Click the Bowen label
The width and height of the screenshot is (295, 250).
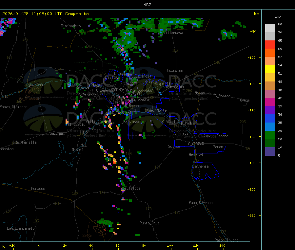coord(218,147)
